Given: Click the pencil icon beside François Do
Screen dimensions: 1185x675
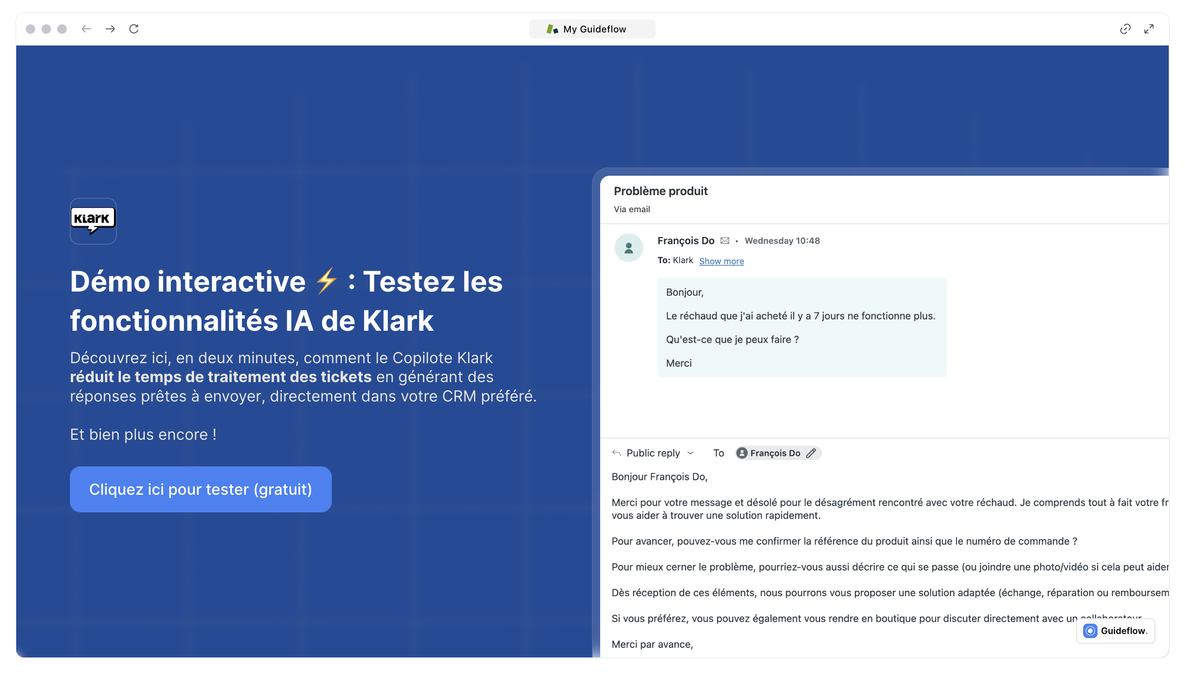Looking at the screenshot, I should (x=810, y=453).
